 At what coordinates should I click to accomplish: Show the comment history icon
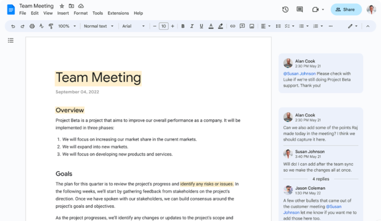[x=300, y=9]
